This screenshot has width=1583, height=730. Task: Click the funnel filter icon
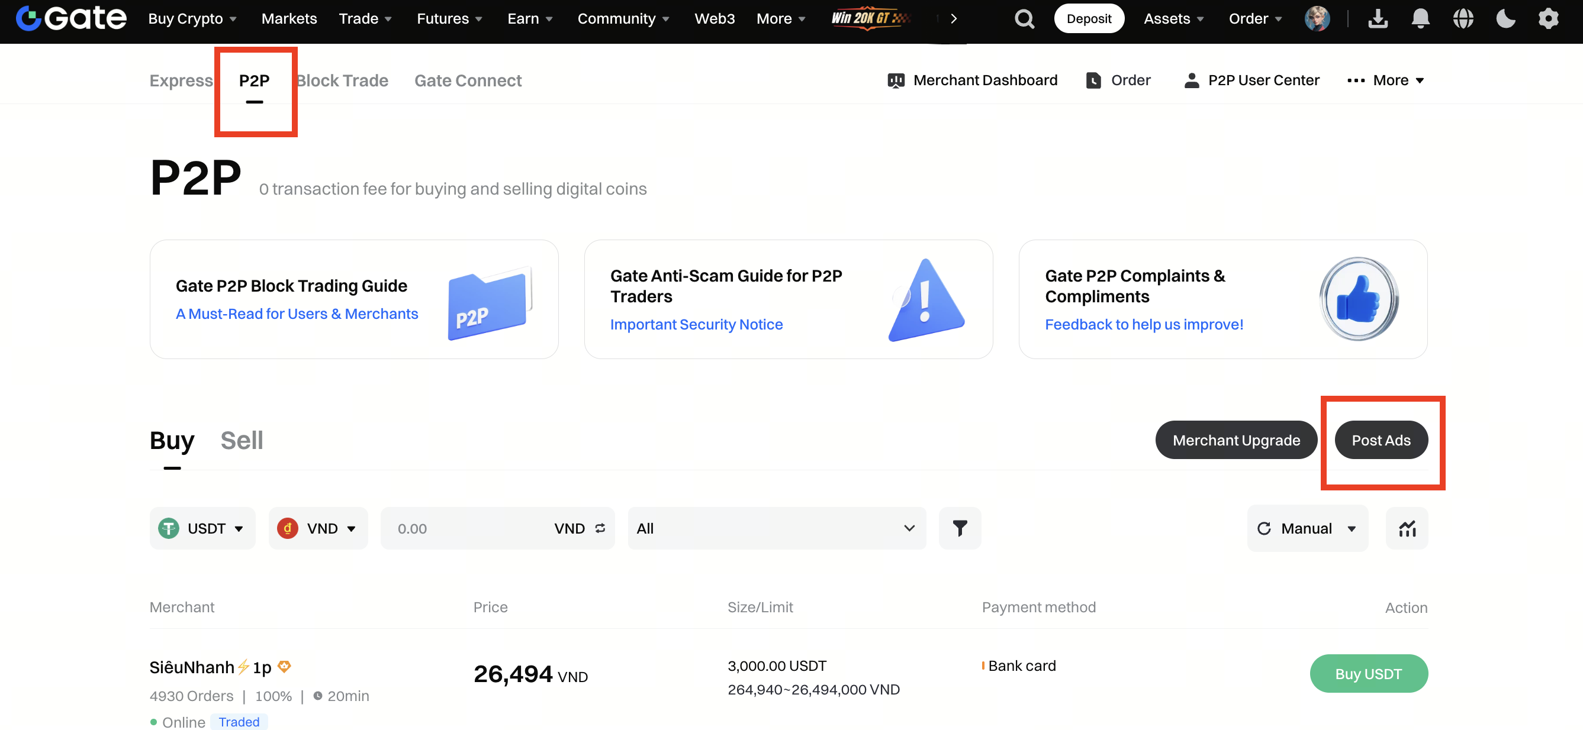pos(960,528)
